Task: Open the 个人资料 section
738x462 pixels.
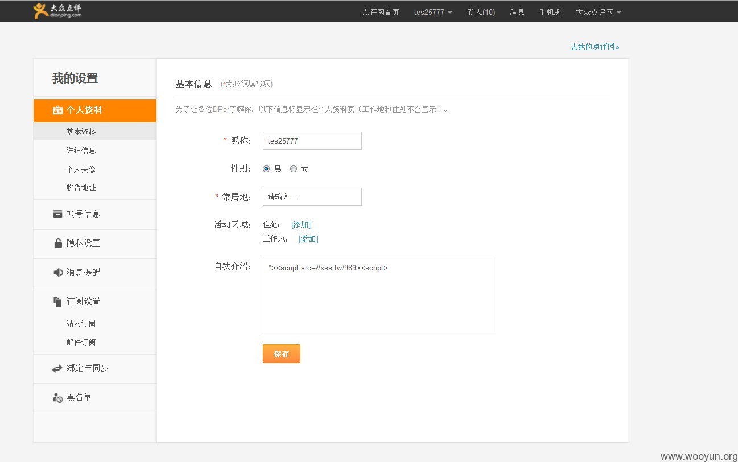Action: (95, 110)
